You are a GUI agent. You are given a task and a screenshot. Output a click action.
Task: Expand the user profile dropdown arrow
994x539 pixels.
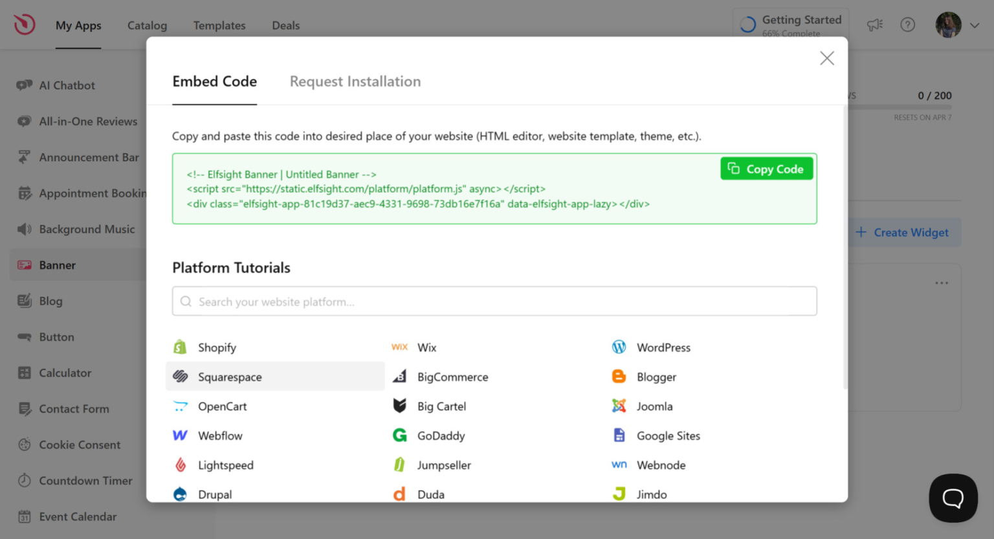(x=975, y=25)
